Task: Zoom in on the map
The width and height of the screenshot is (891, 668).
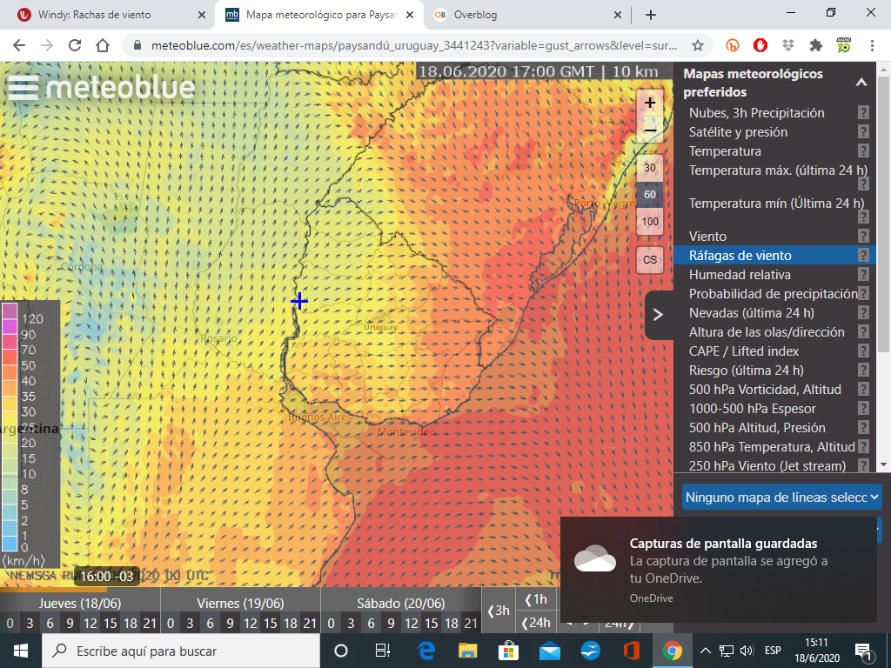Action: pyautogui.click(x=650, y=102)
